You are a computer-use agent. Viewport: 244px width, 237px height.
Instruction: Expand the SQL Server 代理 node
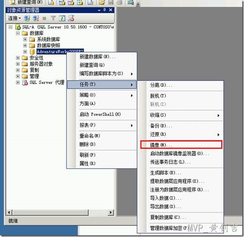tap(18, 82)
